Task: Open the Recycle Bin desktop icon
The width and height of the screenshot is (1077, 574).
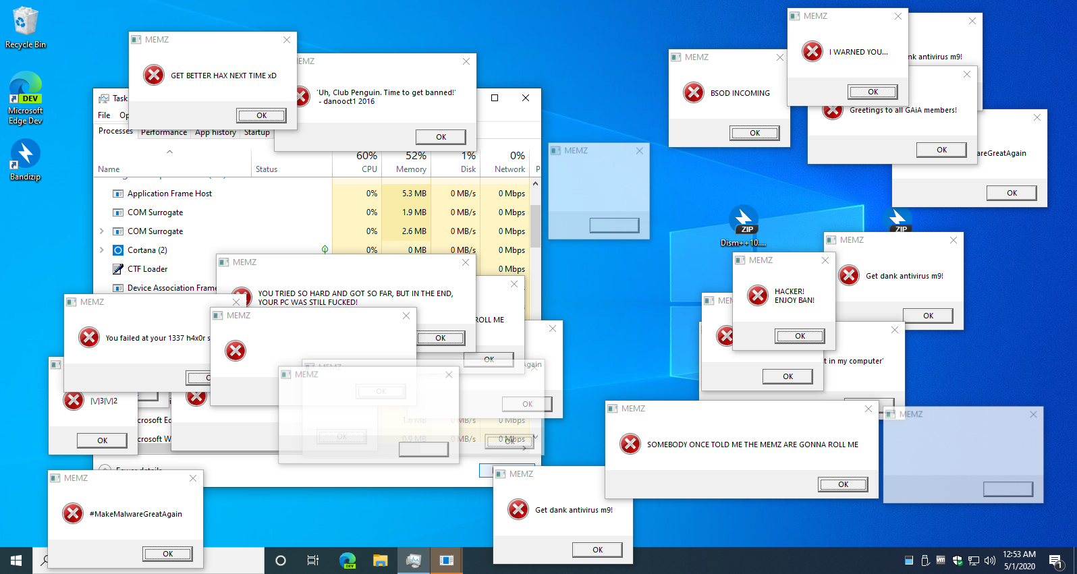Action: (25, 27)
